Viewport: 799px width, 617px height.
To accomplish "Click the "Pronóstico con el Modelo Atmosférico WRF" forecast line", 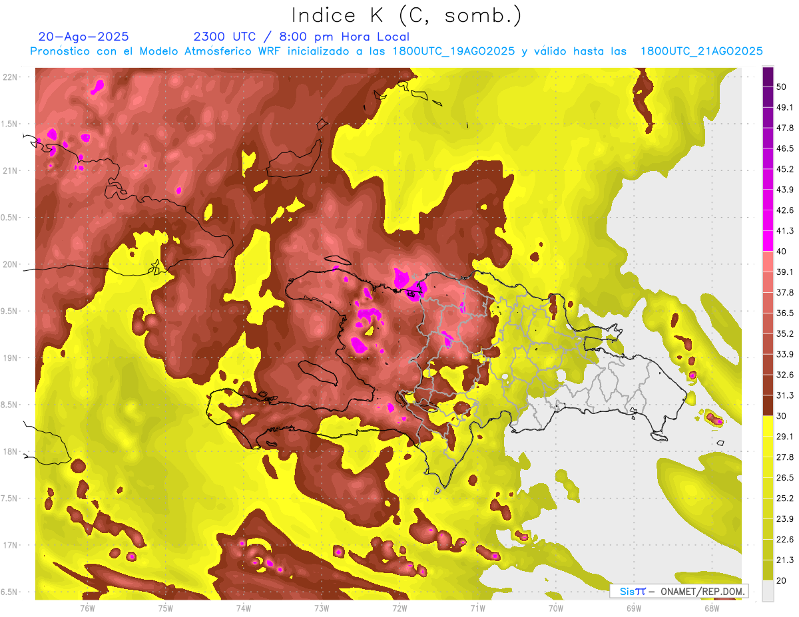I will pyautogui.click(x=396, y=51).
